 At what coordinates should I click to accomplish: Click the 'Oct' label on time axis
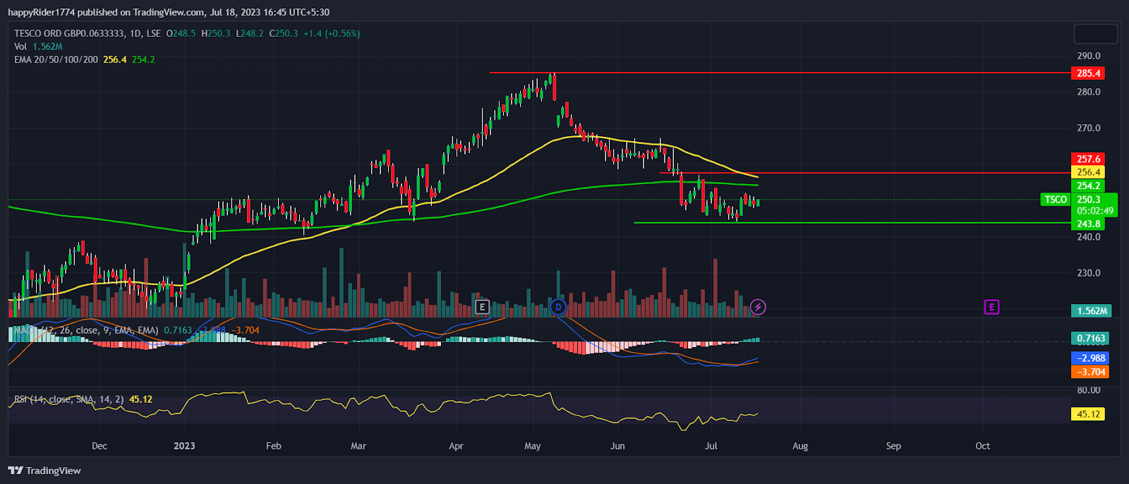(982, 446)
